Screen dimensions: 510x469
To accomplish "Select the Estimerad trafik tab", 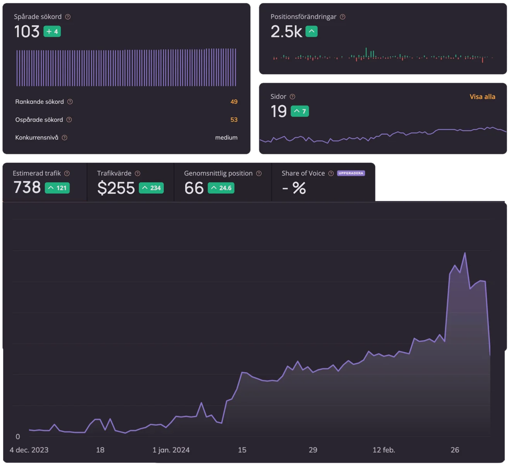I will tap(45, 182).
